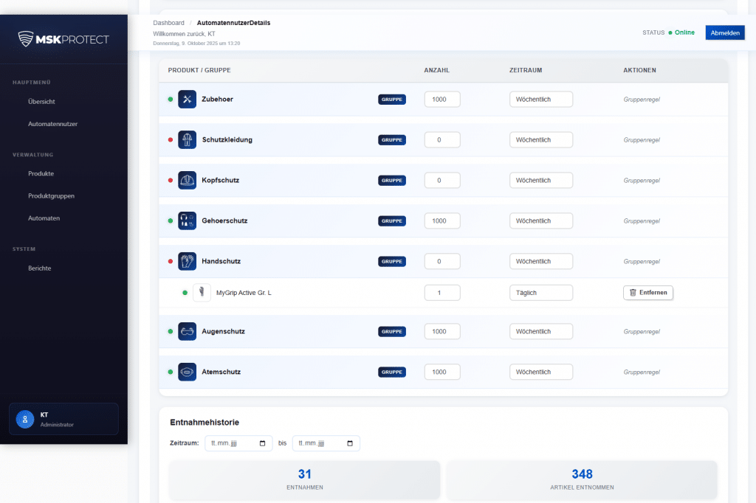Screen dimensions: 756x503
Task: Click the Abmelden button
Action: [x=724, y=32]
